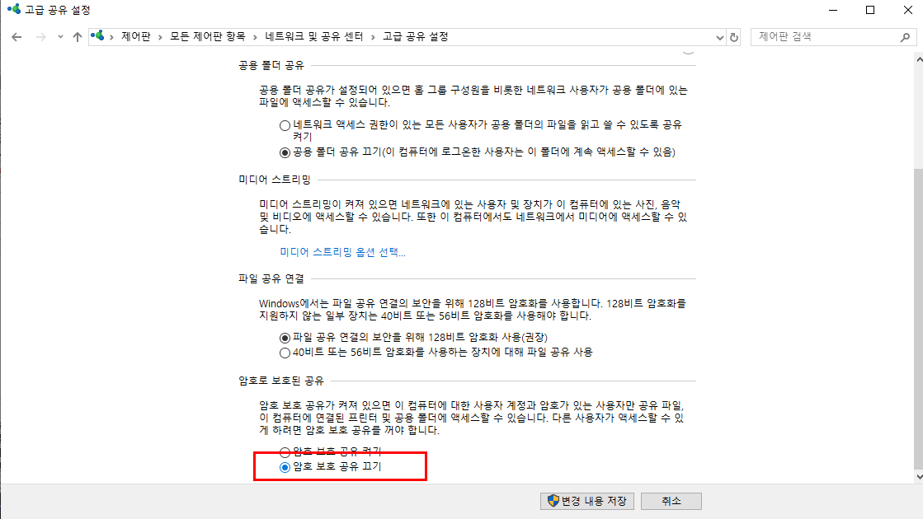Collapse section with the top chevron circle
Viewport: 923px width, 519px height.
[688, 50]
